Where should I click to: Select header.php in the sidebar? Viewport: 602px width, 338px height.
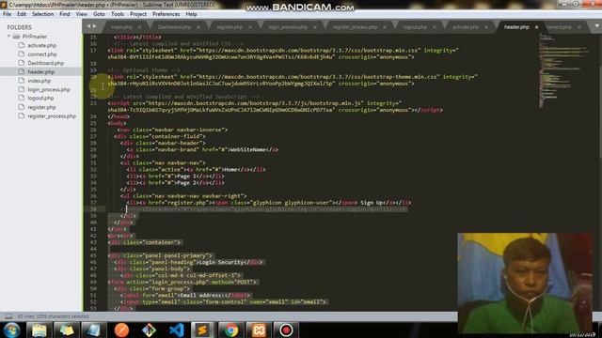point(40,71)
